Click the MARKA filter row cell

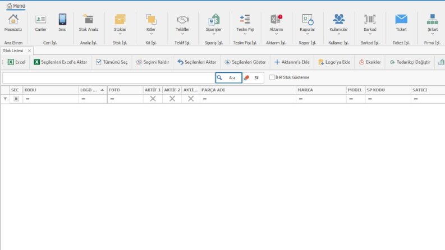(321, 99)
